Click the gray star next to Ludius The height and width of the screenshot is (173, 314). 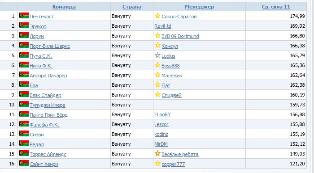point(157,55)
